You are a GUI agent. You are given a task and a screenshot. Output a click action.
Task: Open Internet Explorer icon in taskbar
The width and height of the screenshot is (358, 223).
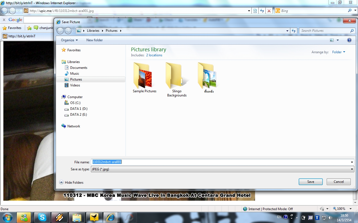coord(110,217)
